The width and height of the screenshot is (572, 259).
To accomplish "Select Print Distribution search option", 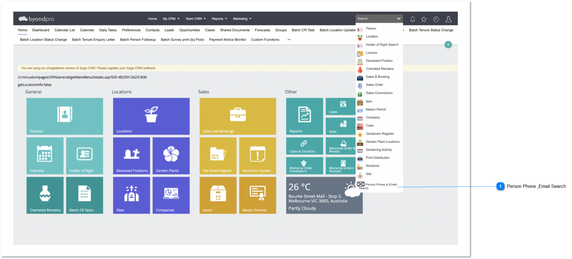I will pyautogui.click(x=379, y=158).
